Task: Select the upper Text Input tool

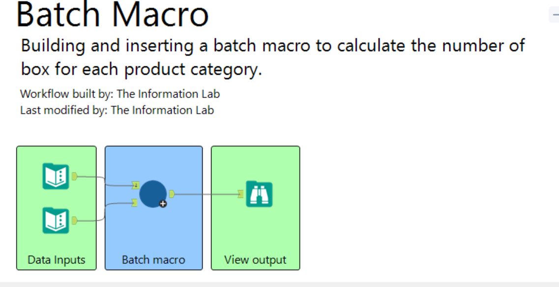Action: point(56,176)
